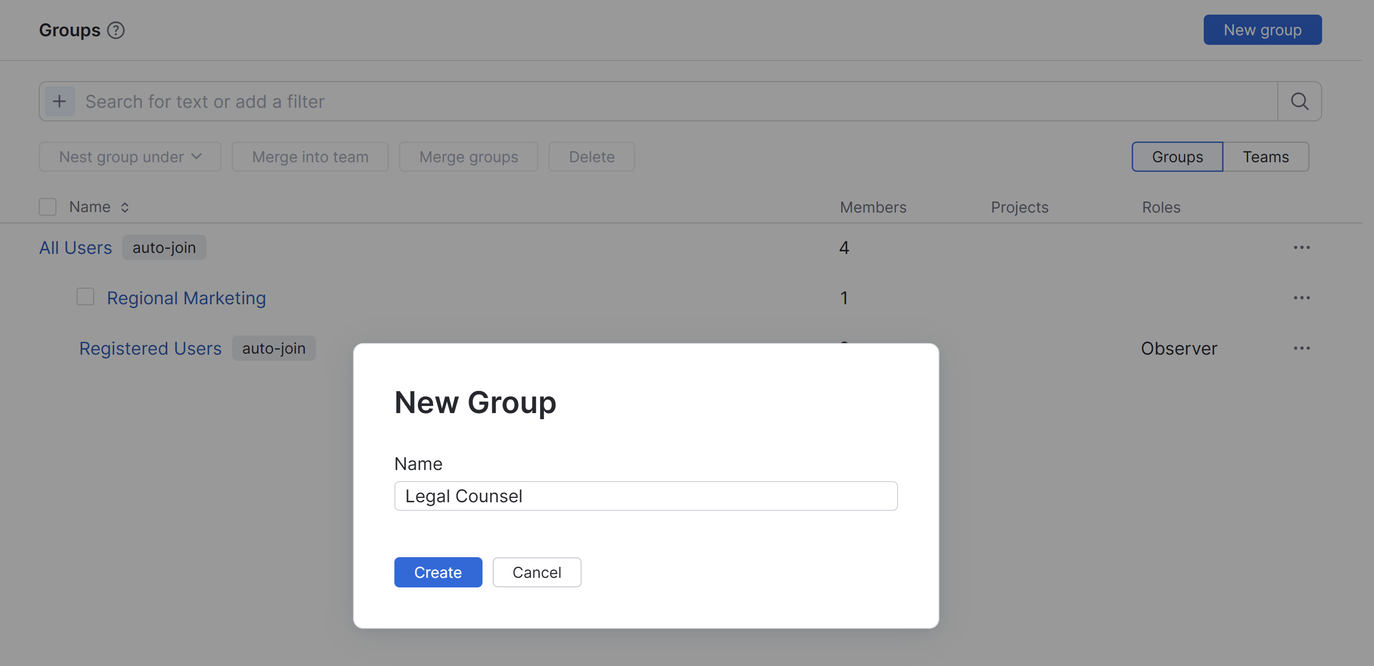The width and height of the screenshot is (1374, 666).
Task: Toggle the select-all groups checkbox
Action: 47,206
